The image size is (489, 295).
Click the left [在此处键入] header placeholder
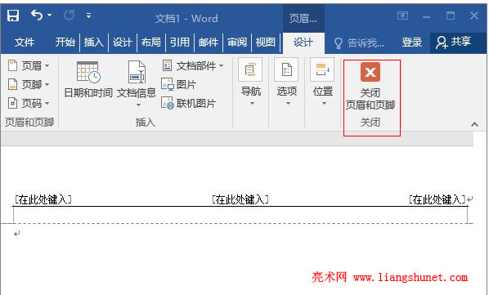pos(43,199)
